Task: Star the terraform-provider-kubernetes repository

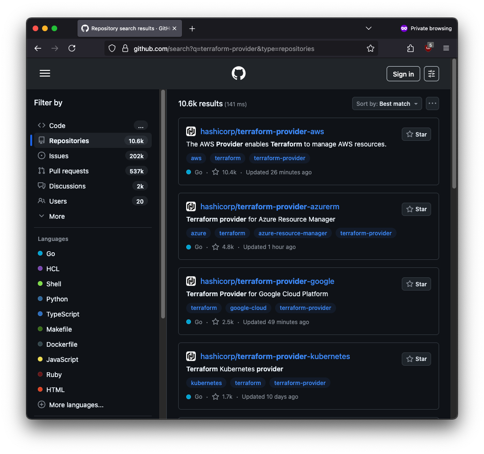Action: pos(416,359)
